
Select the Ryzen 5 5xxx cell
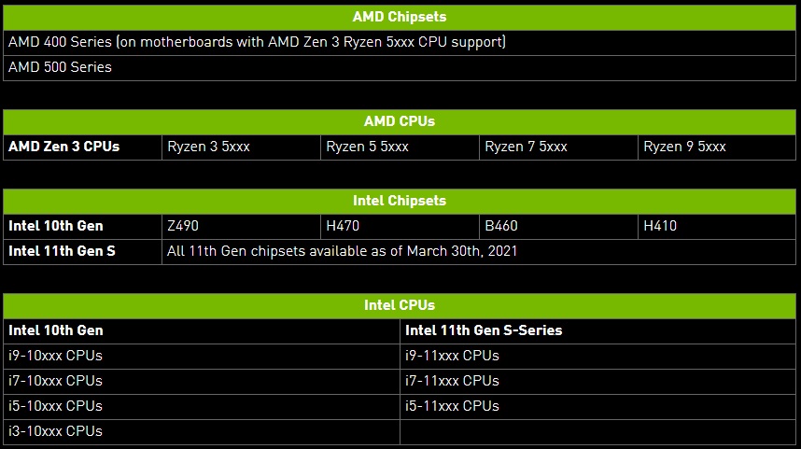coord(368,147)
